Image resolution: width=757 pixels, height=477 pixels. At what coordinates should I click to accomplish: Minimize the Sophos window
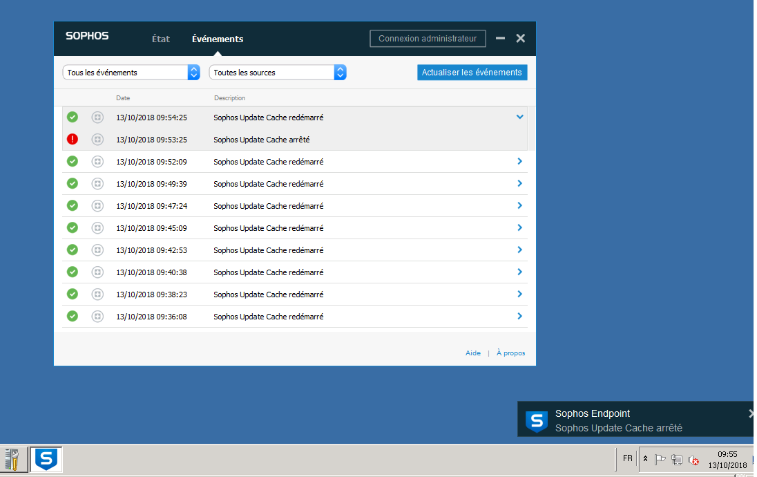coord(500,38)
